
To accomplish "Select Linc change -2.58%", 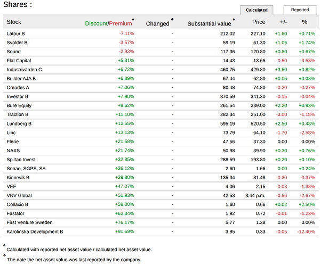I will coord(308,132).
